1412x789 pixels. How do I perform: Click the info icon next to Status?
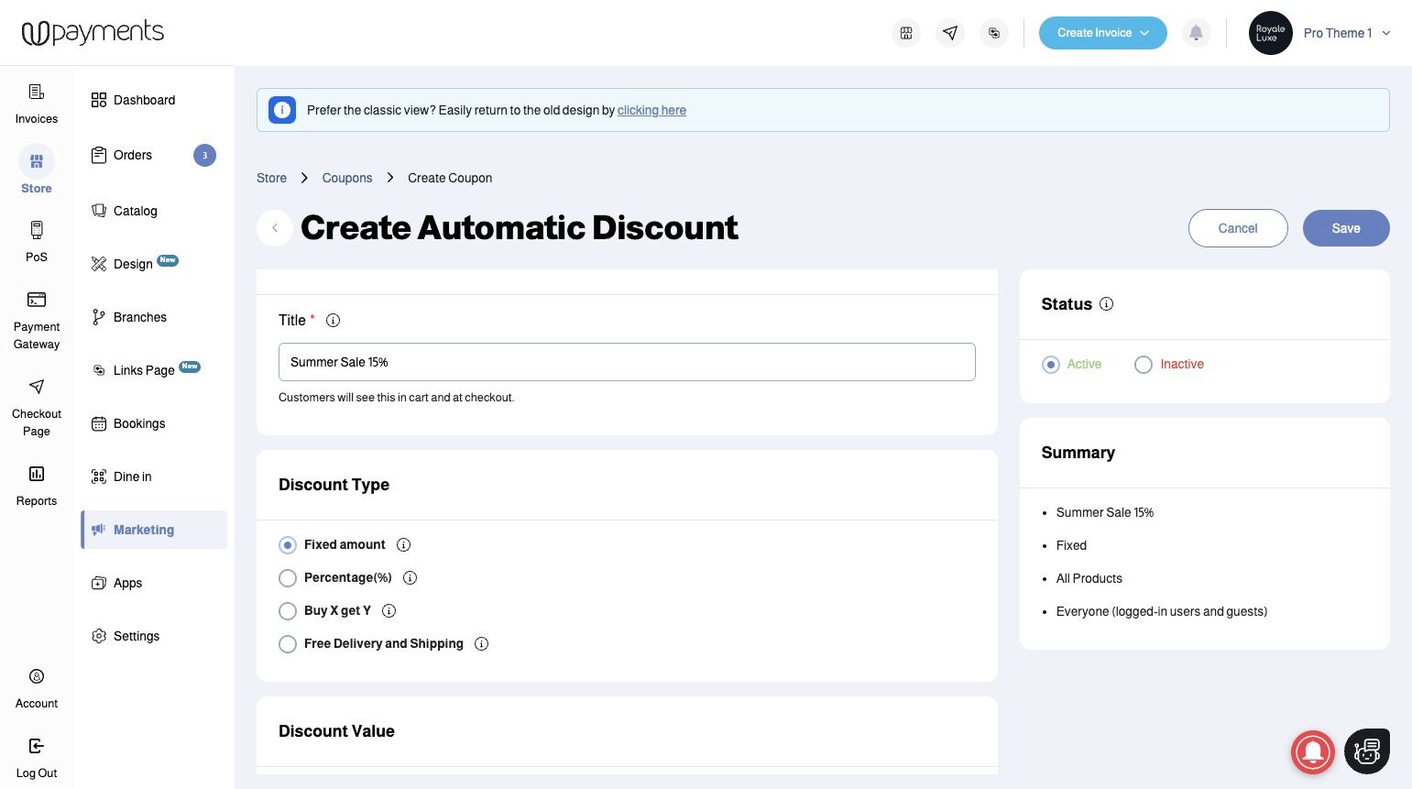[x=1107, y=304]
